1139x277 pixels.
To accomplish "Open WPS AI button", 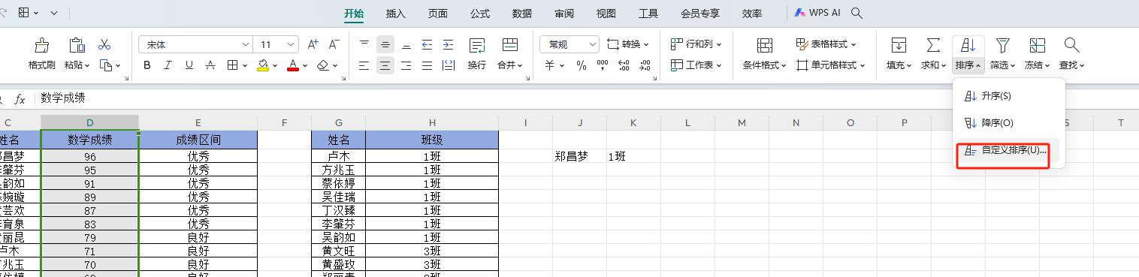I will point(817,14).
